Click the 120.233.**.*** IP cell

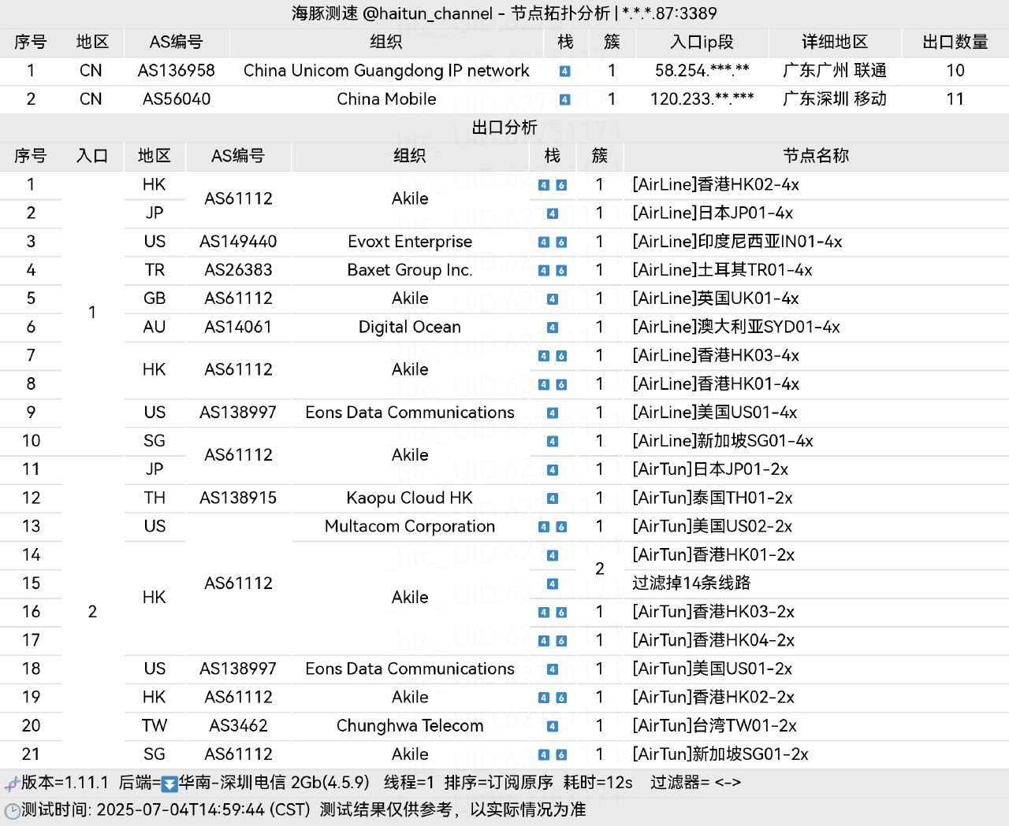point(702,99)
